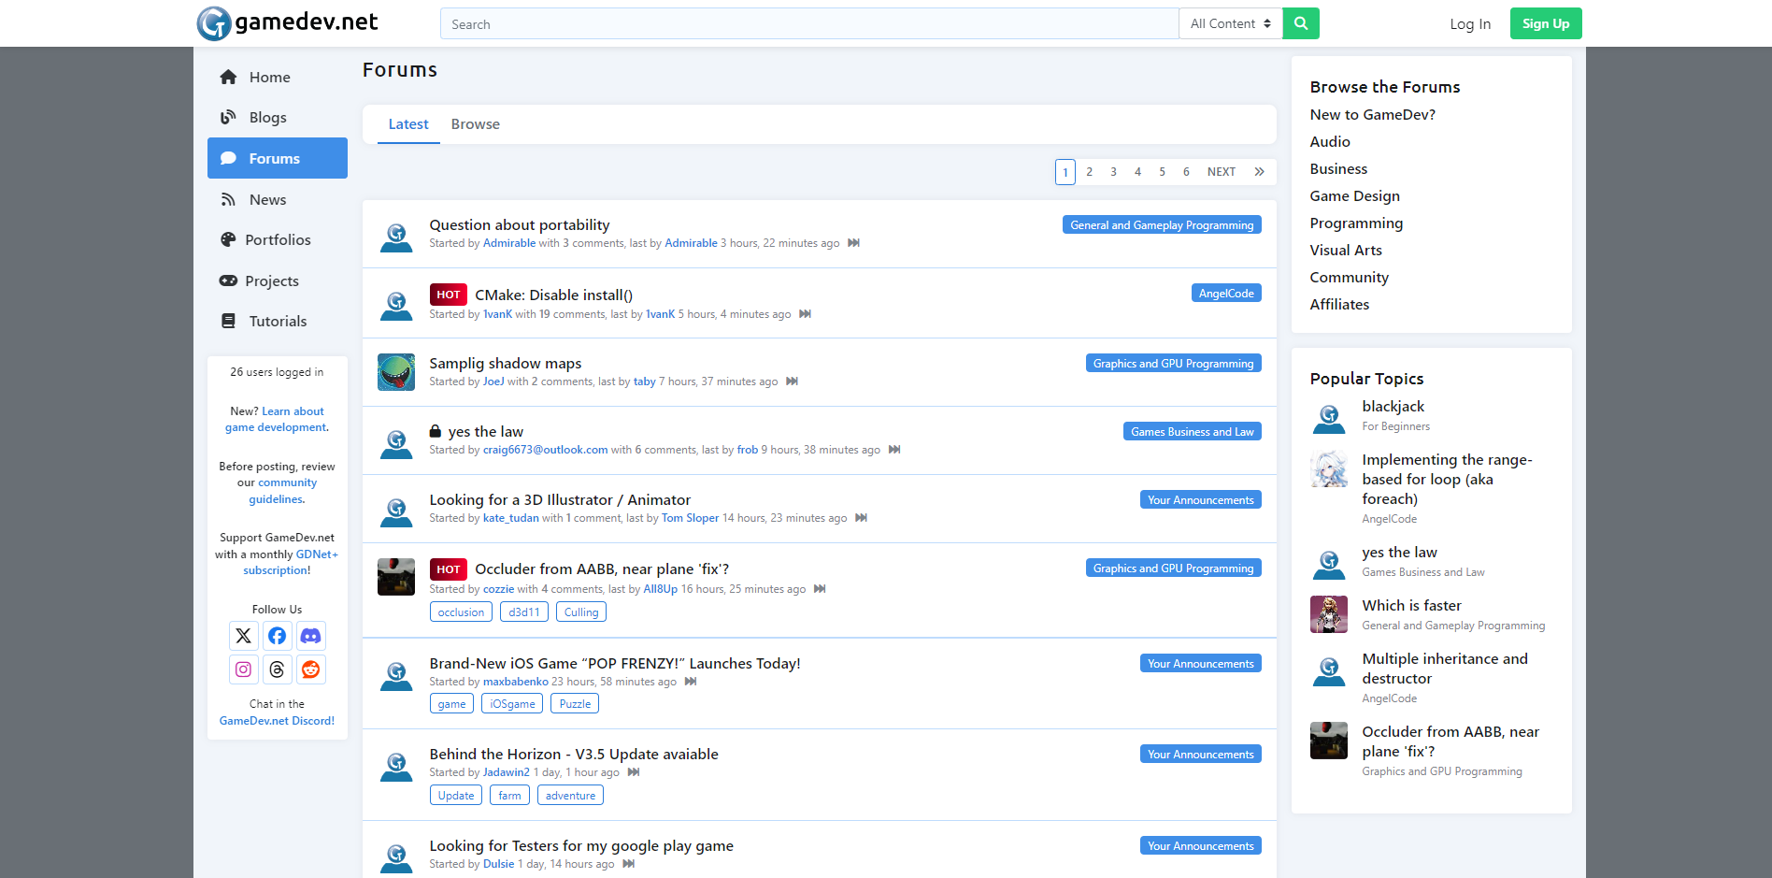This screenshot has width=1772, height=878.
Task: Click the green search magnifier button
Action: point(1301,23)
